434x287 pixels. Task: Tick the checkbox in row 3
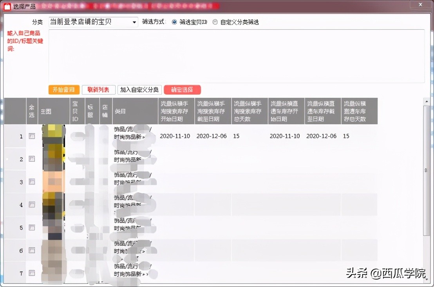pyautogui.click(x=32, y=182)
